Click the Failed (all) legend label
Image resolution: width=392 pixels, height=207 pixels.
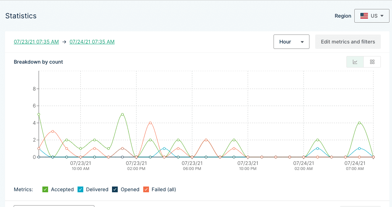(x=164, y=189)
